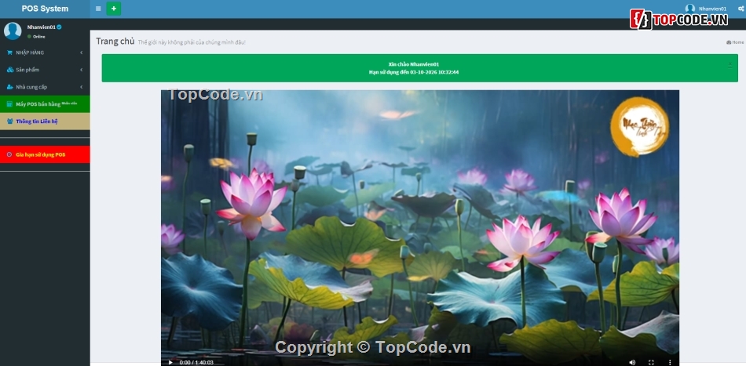Open Máy POS bán hàng menu item
This screenshot has width=746, height=366.
click(x=45, y=104)
